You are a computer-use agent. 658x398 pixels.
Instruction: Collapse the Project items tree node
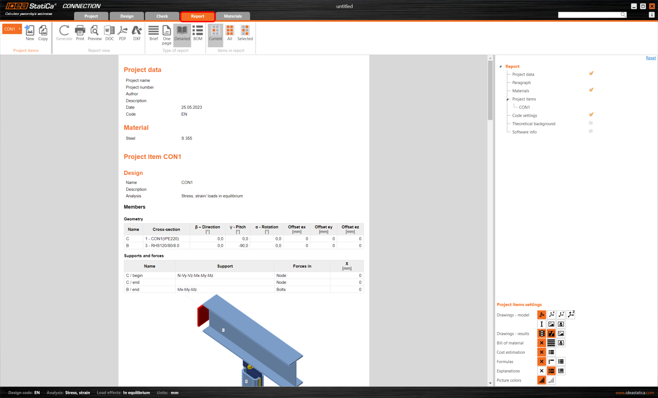(508, 99)
